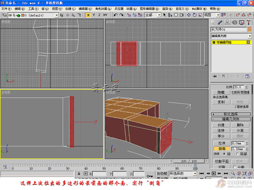The height and width of the screenshot is (190, 254).
Task: Switch to the Display command panel tab
Action: coord(242,22)
